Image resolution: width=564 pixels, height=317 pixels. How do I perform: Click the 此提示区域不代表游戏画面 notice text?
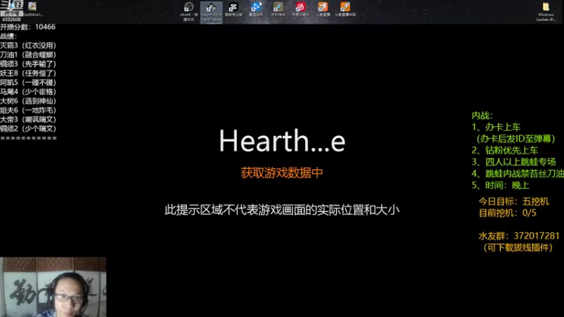click(282, 210)
